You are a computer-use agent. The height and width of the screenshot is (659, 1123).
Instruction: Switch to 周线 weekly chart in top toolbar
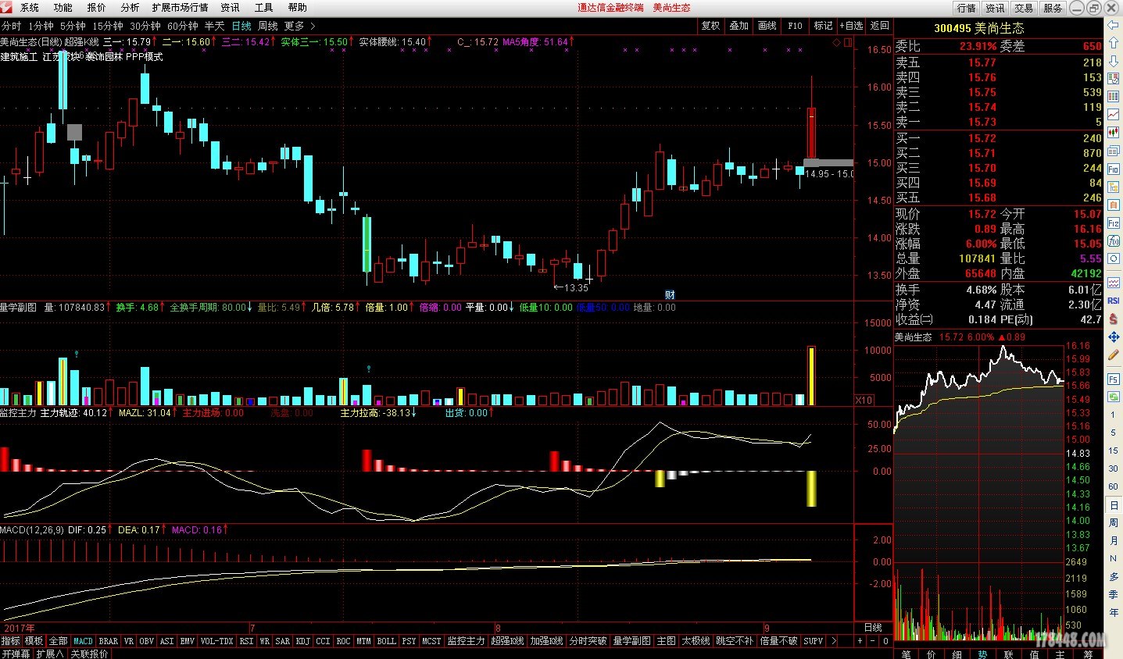click(x=267, y=26)
